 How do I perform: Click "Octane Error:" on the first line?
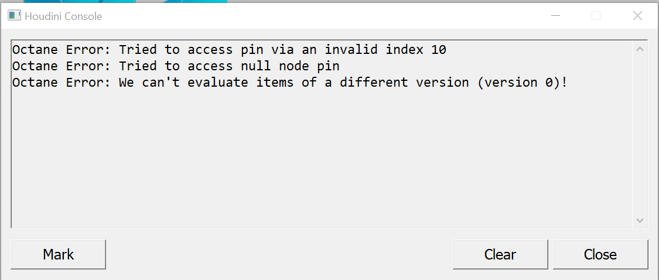point(62,50)
